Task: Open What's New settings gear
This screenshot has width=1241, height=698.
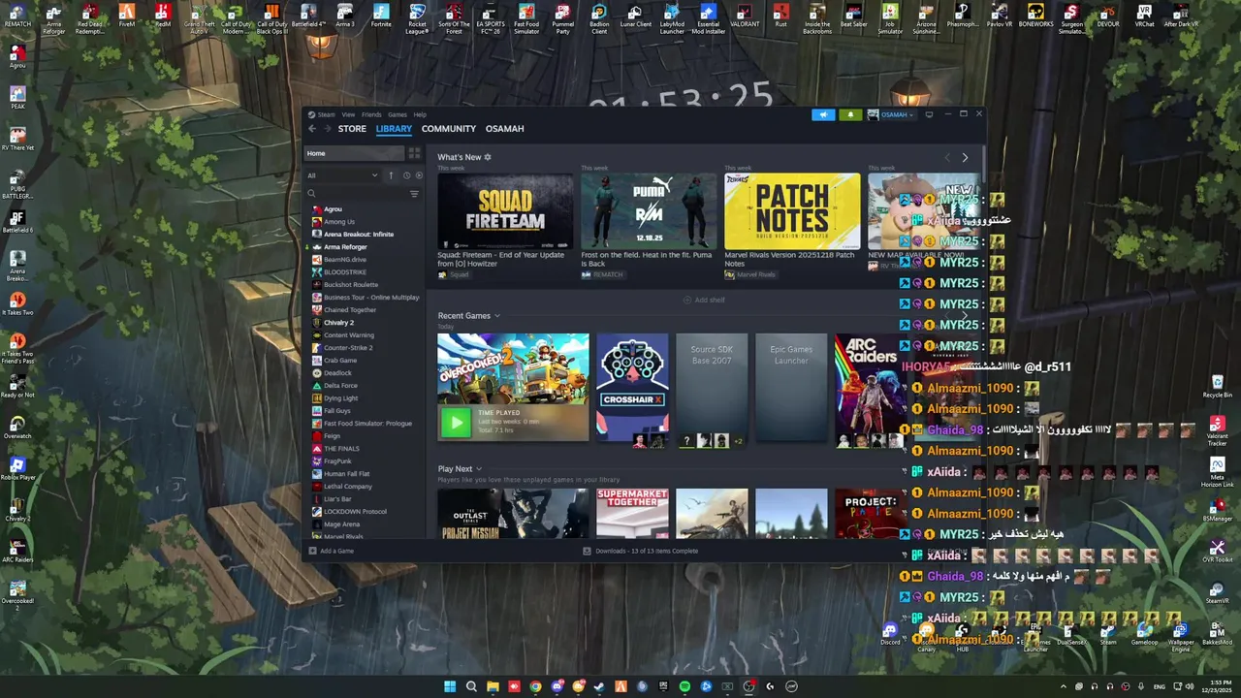Action: point(488,157)
